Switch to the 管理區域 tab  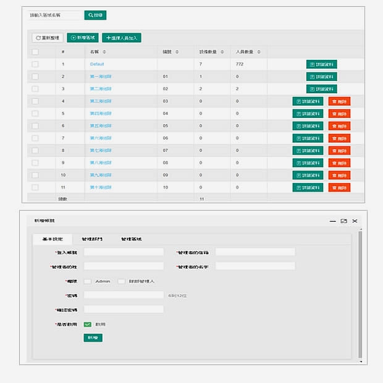(x=132, y=239)
